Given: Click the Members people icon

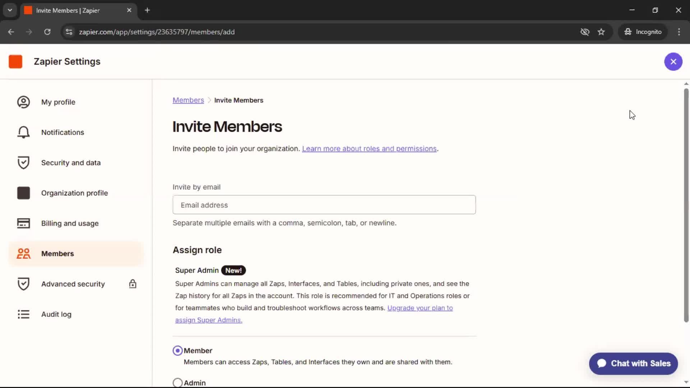Looking at the screenshot, I should click(23, 254).
